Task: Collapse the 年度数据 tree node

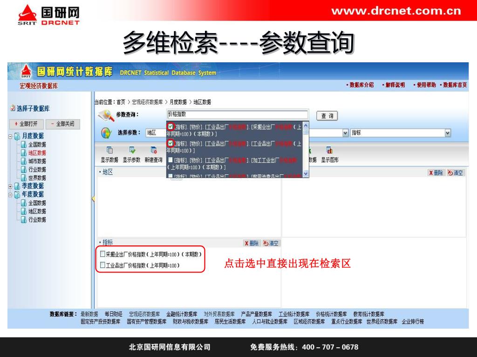Action: (10, 195)
